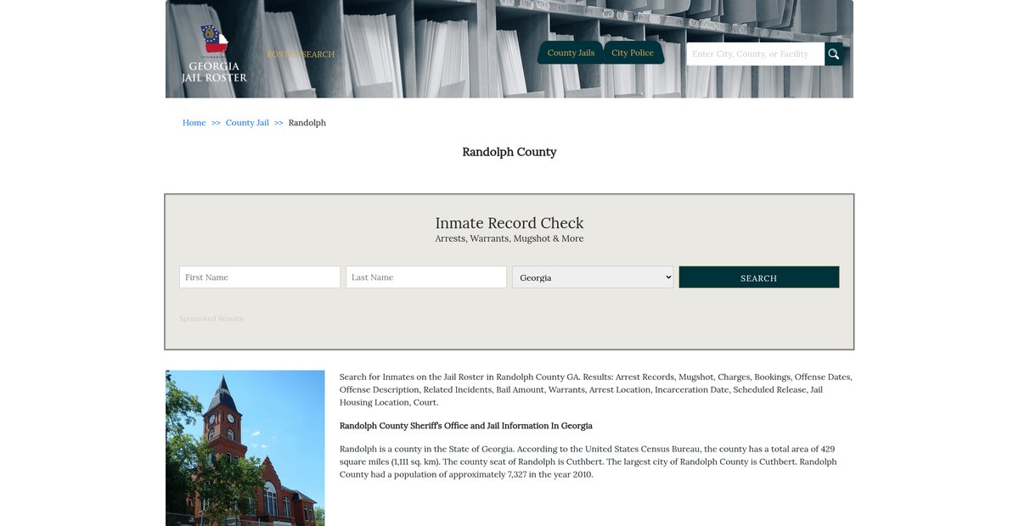Open the Roster Search link
The image size is (1019, 526).
pyautogui.click(x=301, y=54)
